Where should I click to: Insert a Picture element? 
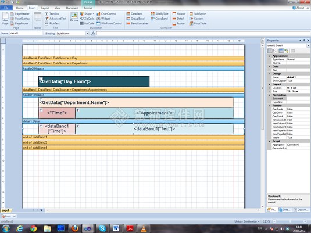tap(74, 17)
